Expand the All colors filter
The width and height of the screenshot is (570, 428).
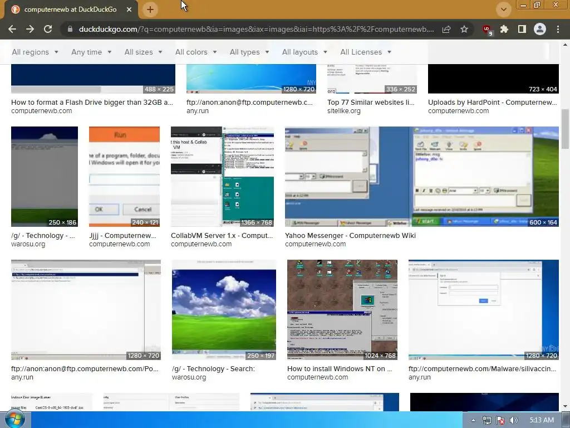[x=196, y=52]
